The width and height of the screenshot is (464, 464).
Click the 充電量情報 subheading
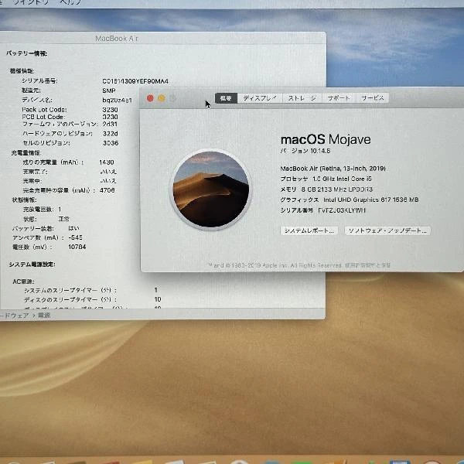26,152
